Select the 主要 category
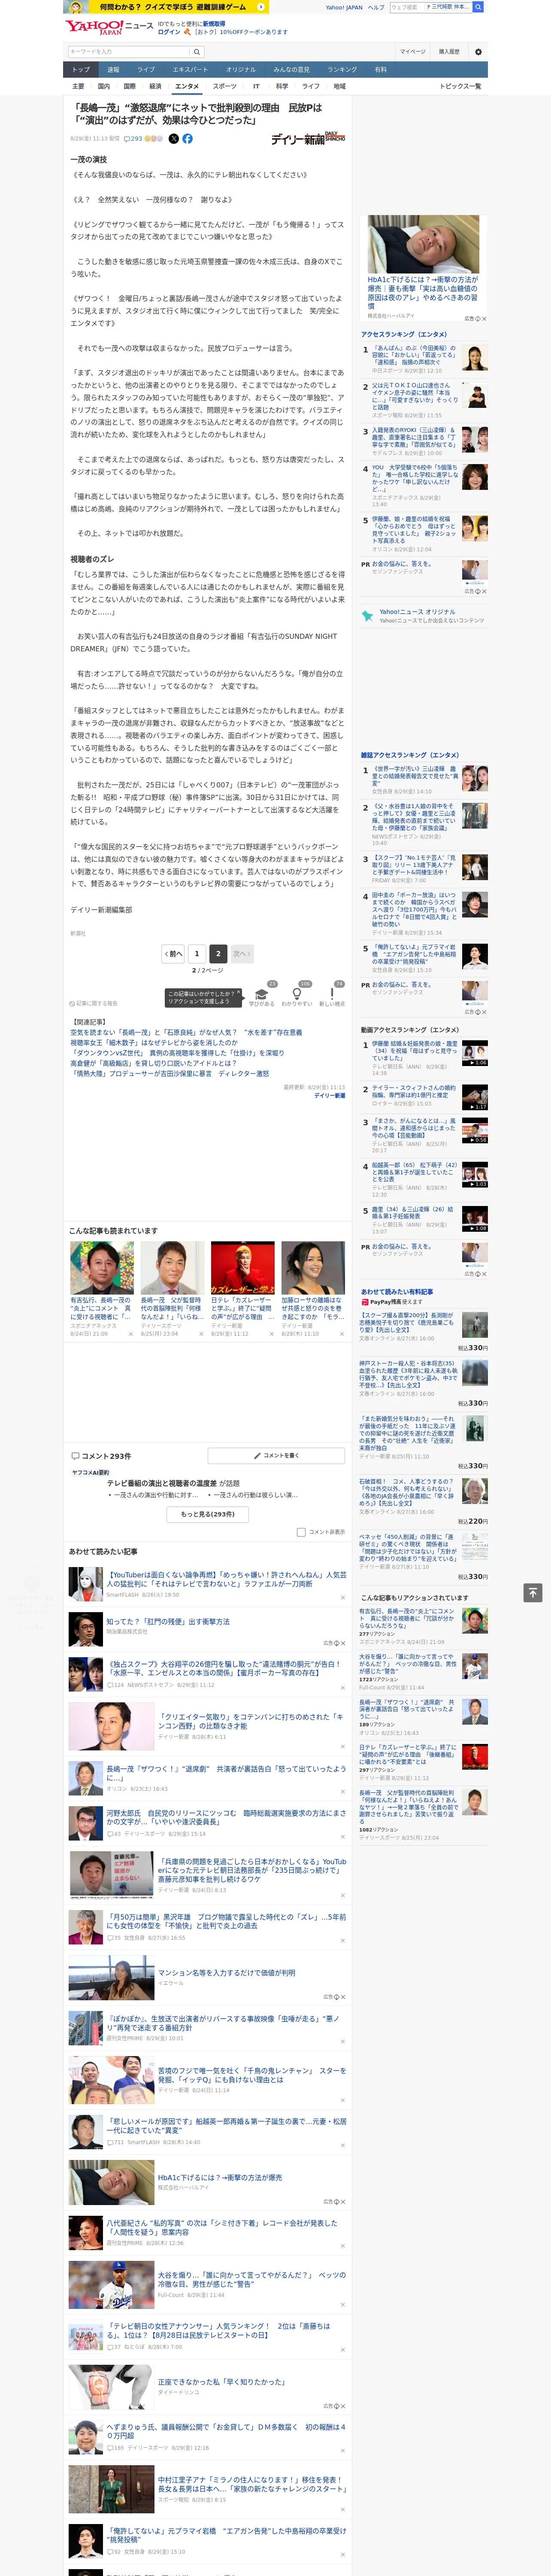This screenshot has width=551, height=2576. tap(78, 86)
